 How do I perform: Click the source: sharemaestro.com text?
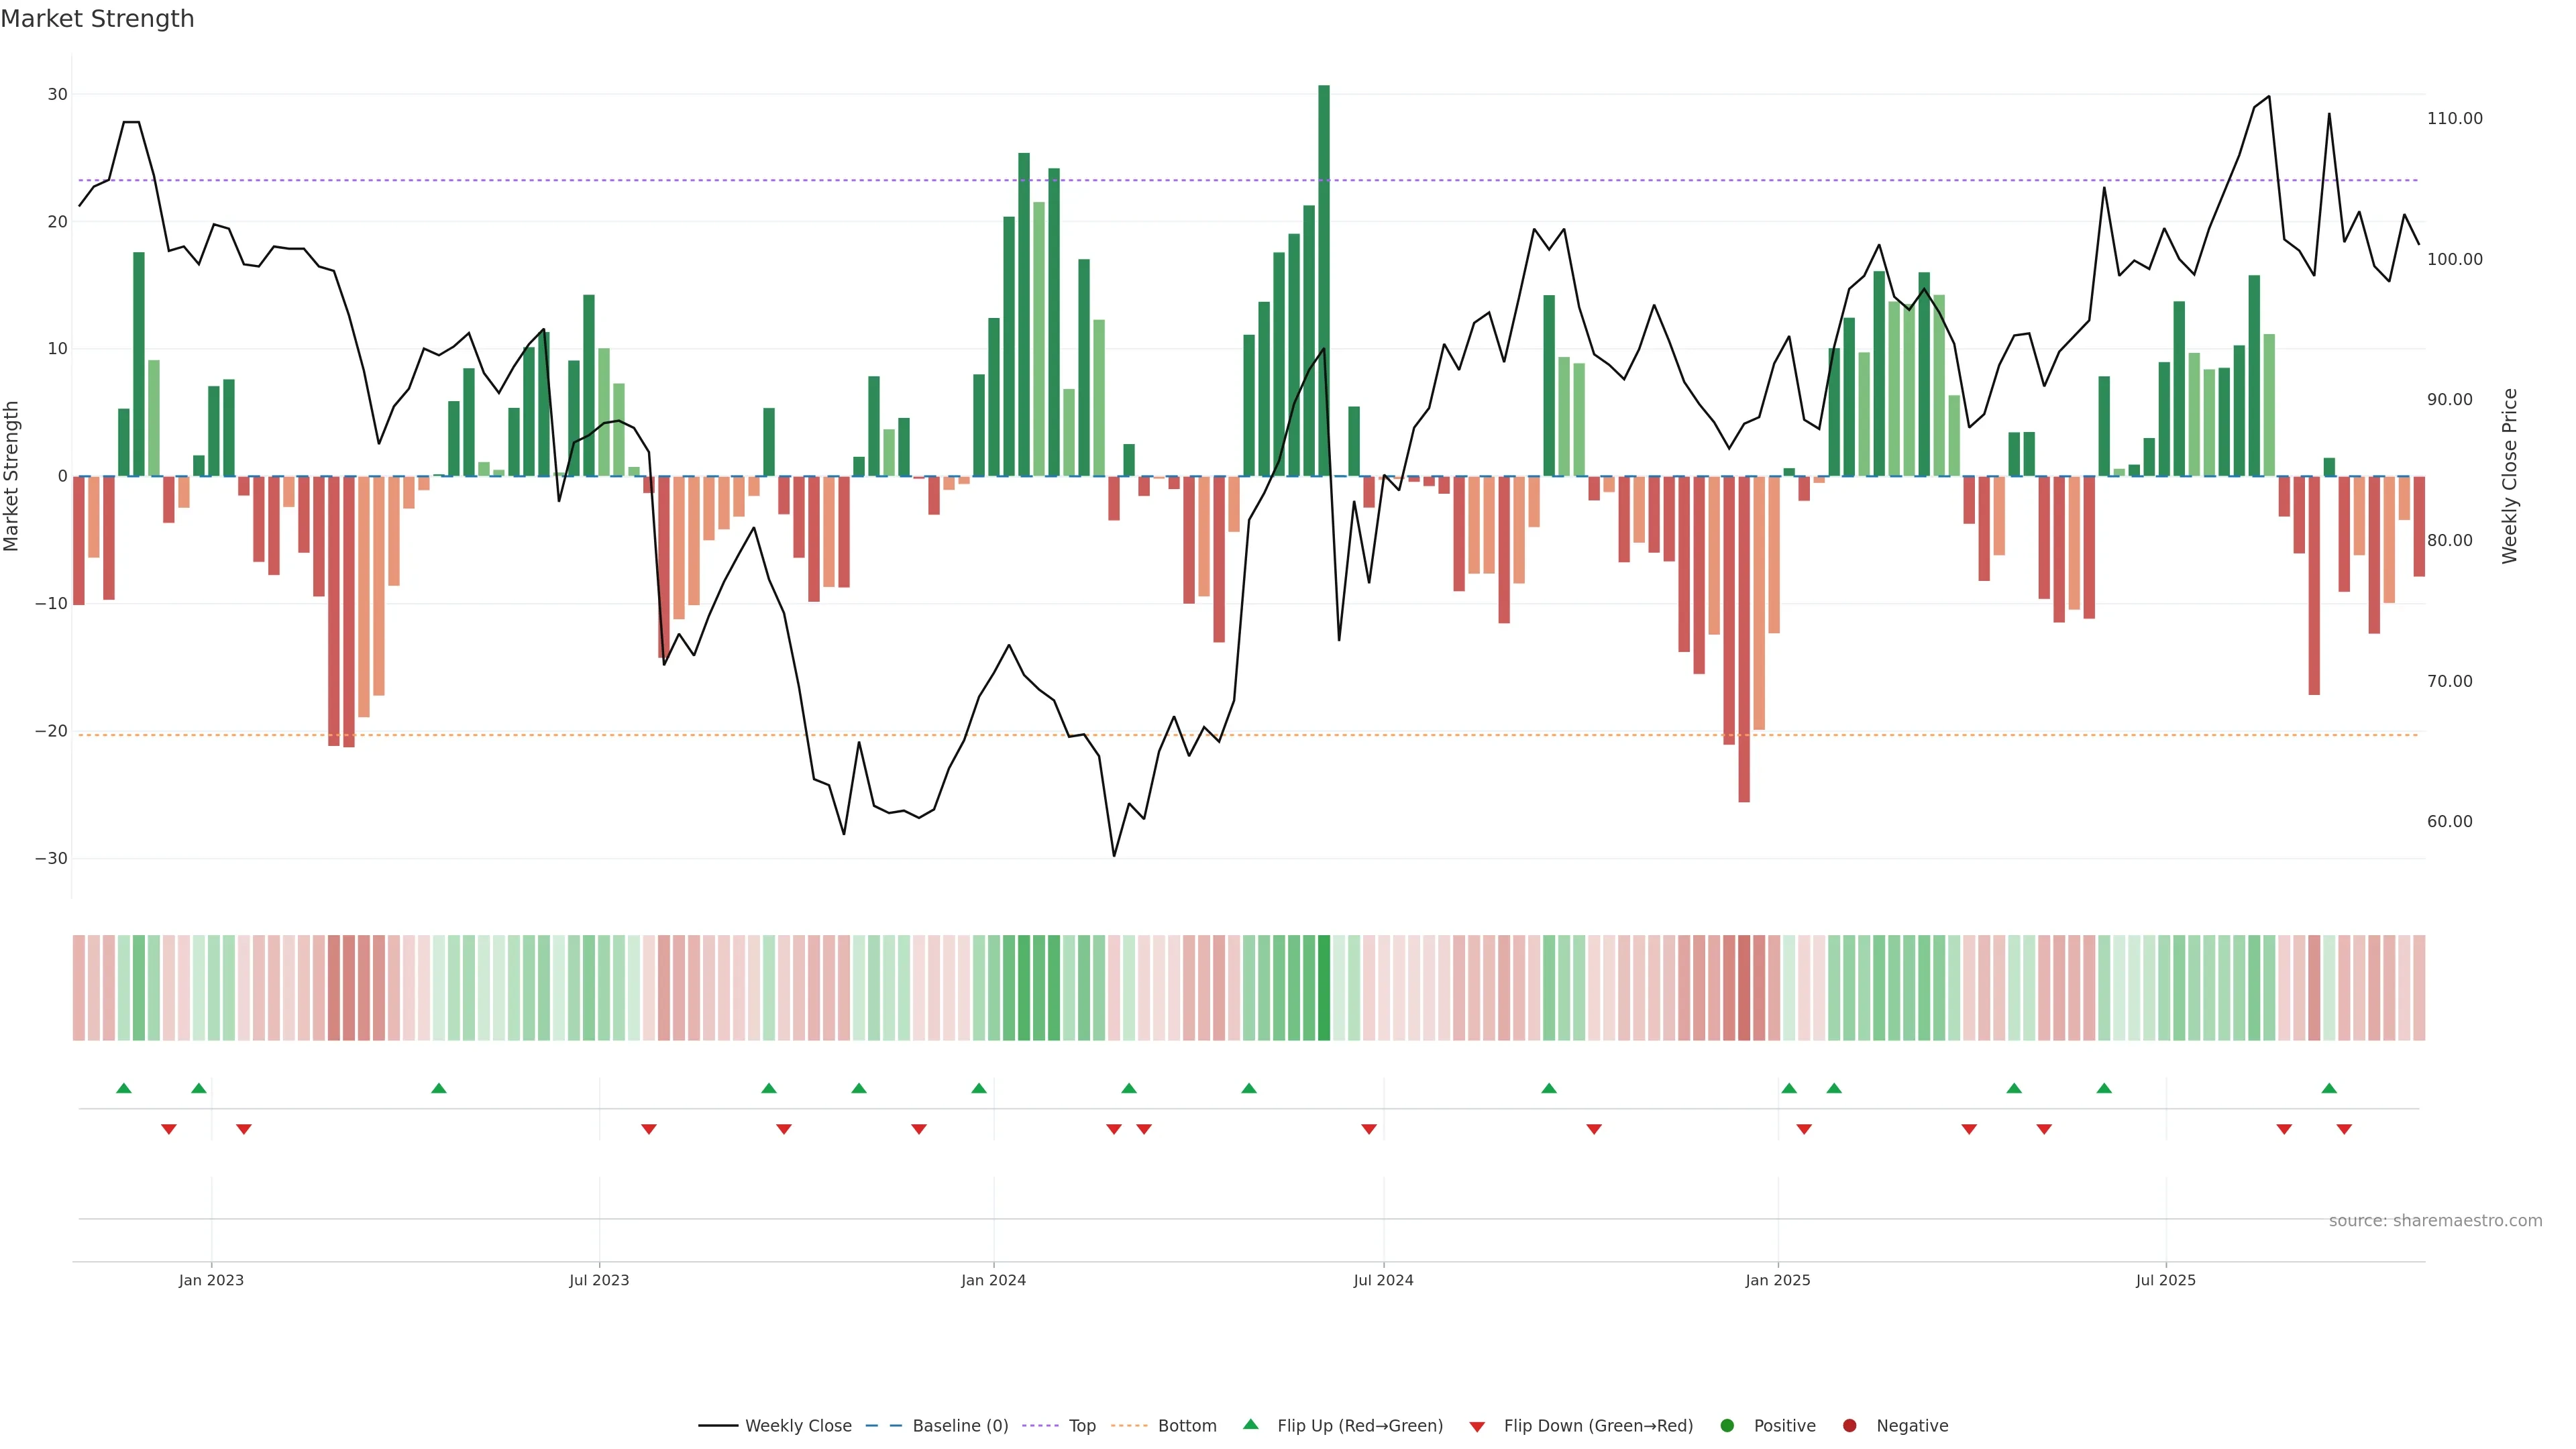click(x=2435, y=1221)
